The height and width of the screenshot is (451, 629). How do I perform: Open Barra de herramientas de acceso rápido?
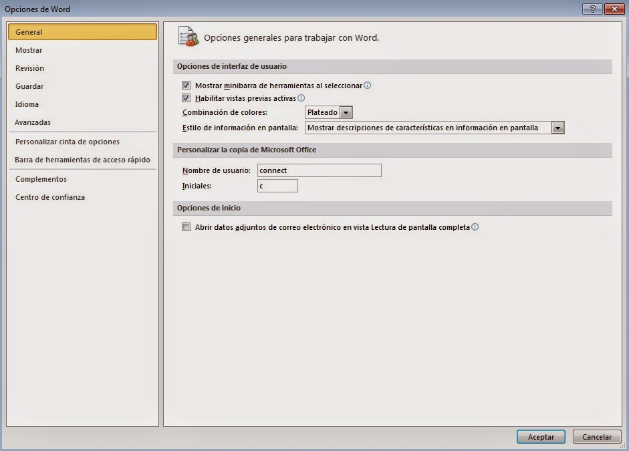82,160
